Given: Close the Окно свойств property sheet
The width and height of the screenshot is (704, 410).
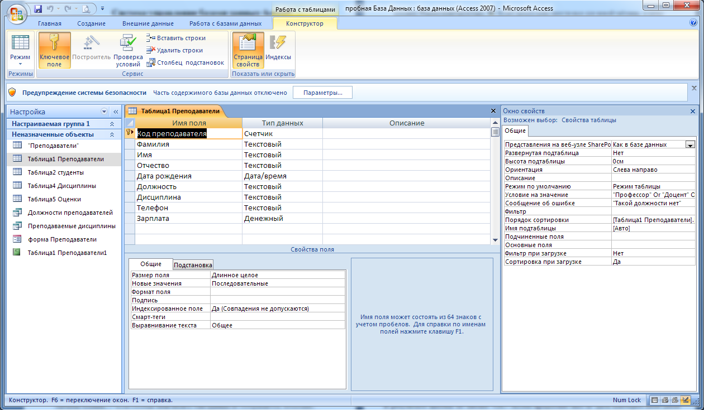Looking at the screenshot, I should click(693, 111).
